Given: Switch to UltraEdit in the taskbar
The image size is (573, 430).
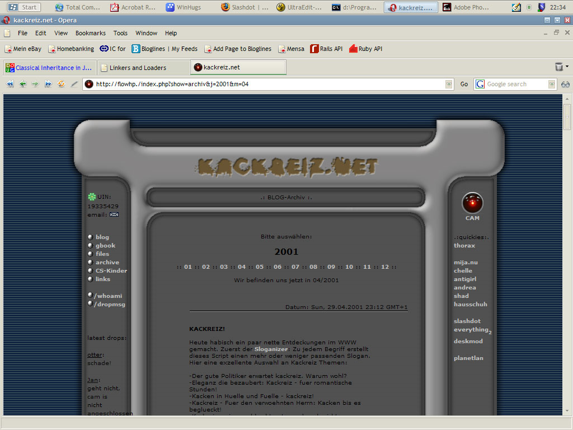Looking at the screenshot, I should 299,7.
